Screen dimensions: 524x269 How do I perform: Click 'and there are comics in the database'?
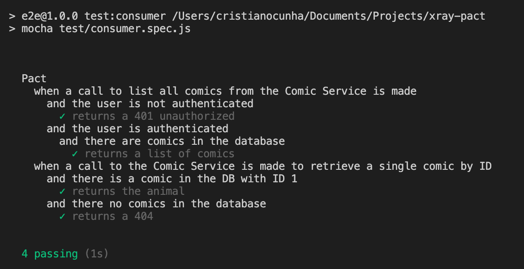click(x=172, y=141)
